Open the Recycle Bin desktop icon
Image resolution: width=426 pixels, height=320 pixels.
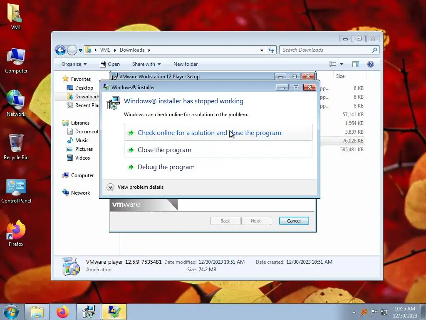coord(16,147)
